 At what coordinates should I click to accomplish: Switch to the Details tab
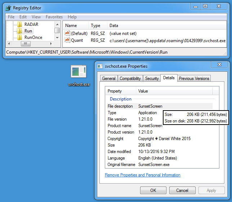169,78
